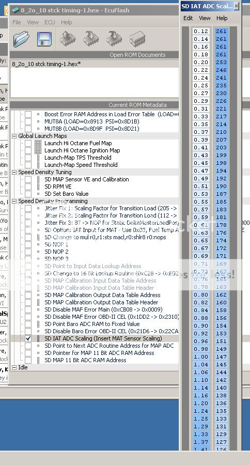Click Launch Hi Octane Ignition Map grid icon

tap(38, 150)
